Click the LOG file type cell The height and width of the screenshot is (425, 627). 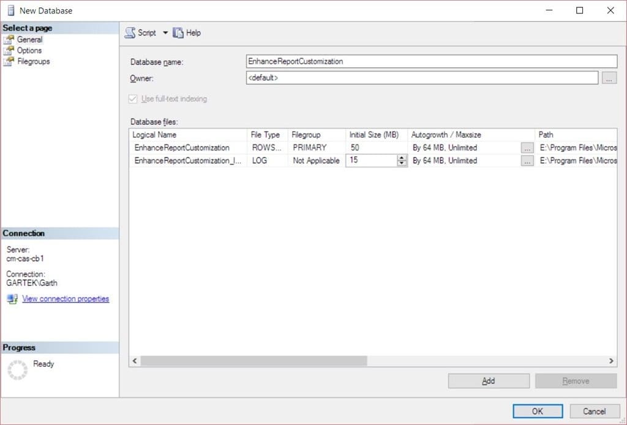tap(267, 160)
